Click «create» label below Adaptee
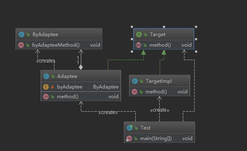The image size is (247, 151). click(x=108, y=112)
